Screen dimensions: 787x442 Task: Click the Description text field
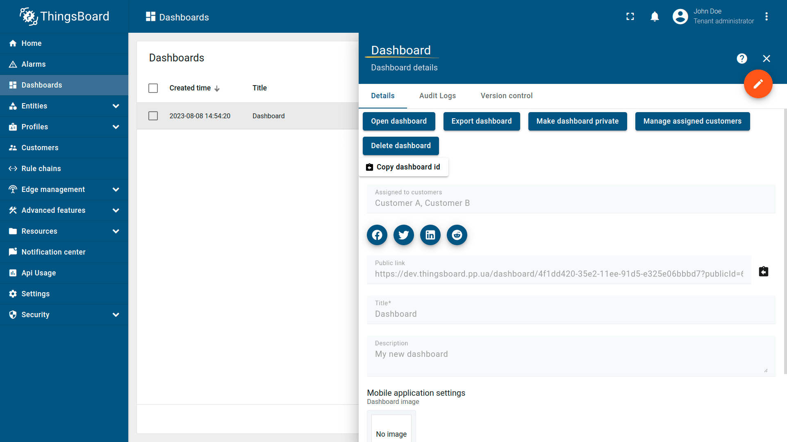pyautogui.click(x=571, y=354)
